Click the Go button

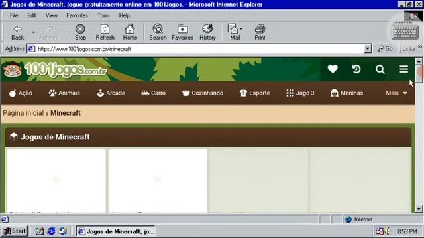pyautogui.click(x=386, y=48)
